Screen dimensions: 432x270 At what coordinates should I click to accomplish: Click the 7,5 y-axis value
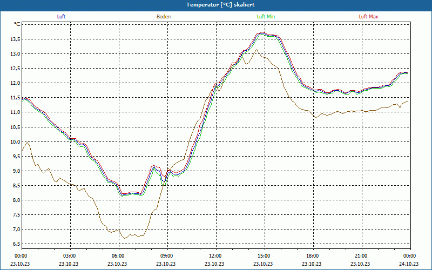16,214
